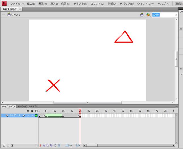
Task: Collapse the top properties section triangle
Action: [181, 29]
